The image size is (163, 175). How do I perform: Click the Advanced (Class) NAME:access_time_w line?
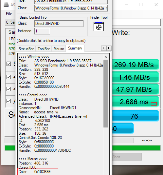pos(53,116)
